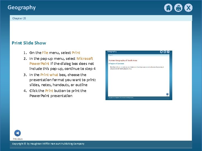Click the Print icon in header
202x151 pixels.
coord(178,8)
